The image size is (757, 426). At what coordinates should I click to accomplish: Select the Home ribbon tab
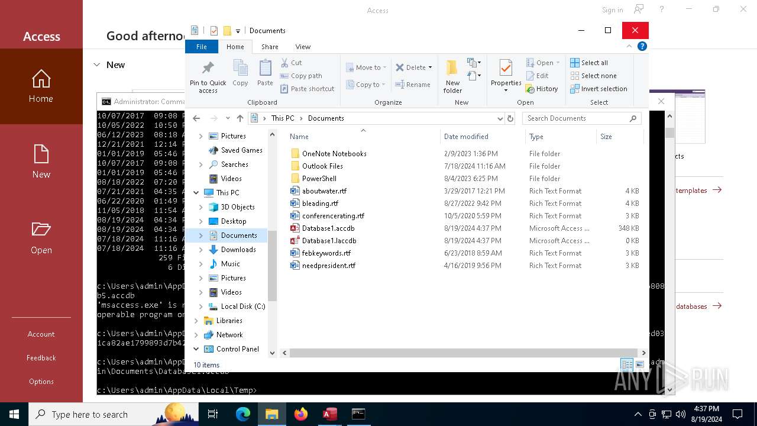[x=235, y=47]
